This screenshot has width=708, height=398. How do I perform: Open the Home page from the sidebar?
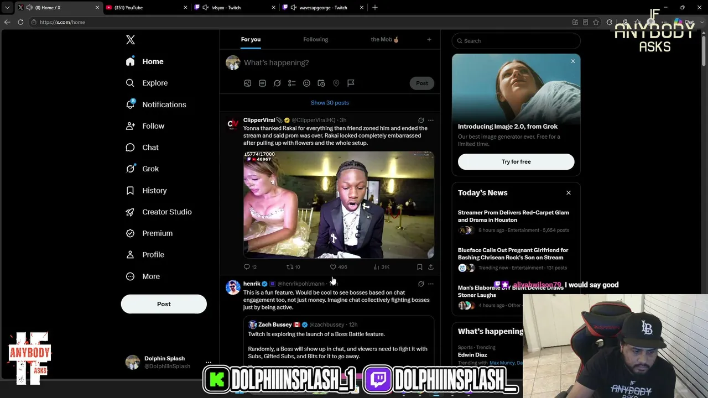pyautogui.click(x=145, y=61)
